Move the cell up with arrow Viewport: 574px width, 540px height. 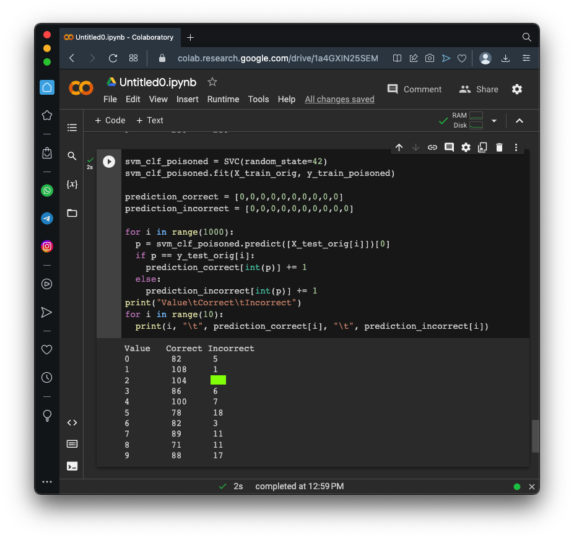point(399,147)
